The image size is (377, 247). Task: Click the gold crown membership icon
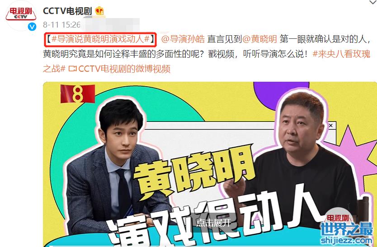(99, 11)
